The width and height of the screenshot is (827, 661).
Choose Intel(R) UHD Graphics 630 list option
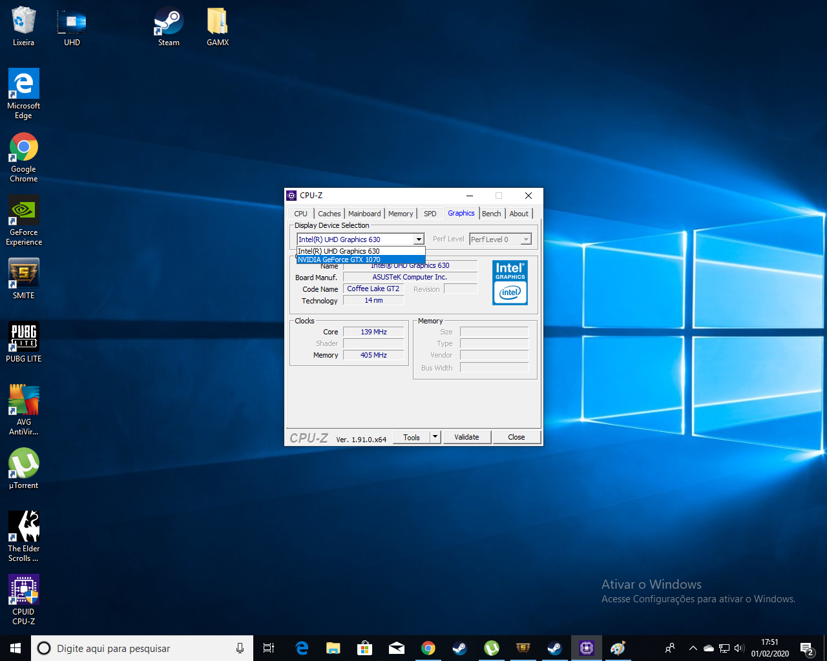361,251
